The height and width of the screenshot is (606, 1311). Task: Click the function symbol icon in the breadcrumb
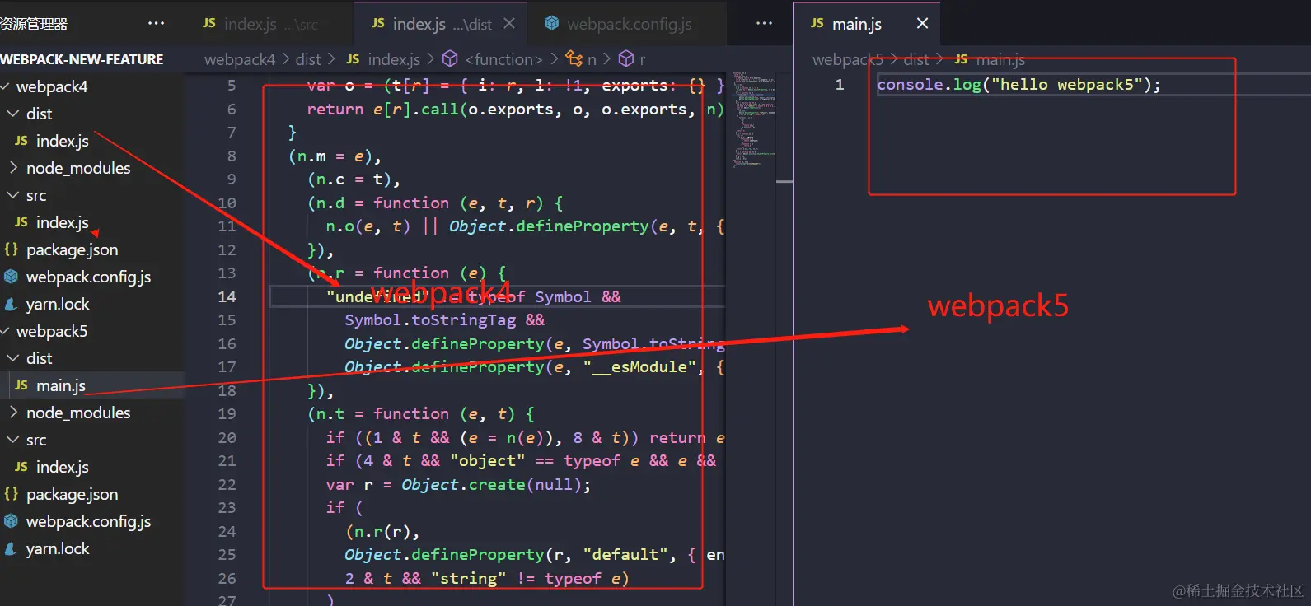(450, 59)
